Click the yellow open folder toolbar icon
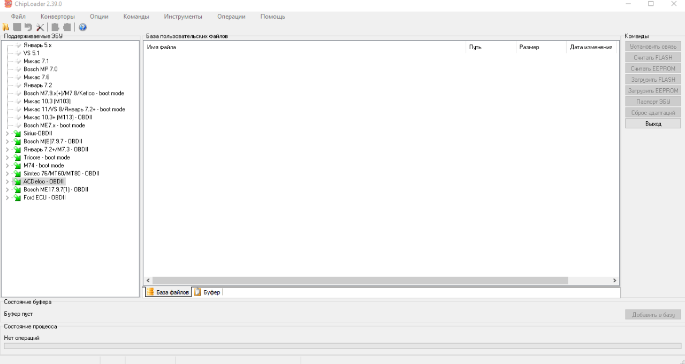The width and height of the screenshot is (685, 364). [x=6, y=27]
